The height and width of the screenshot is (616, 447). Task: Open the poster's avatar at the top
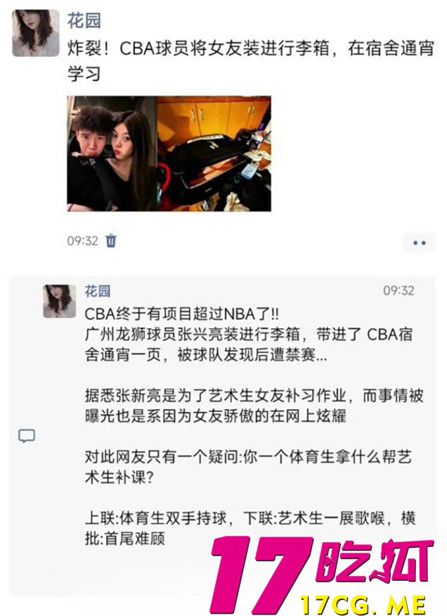click(x=36, y=33)
